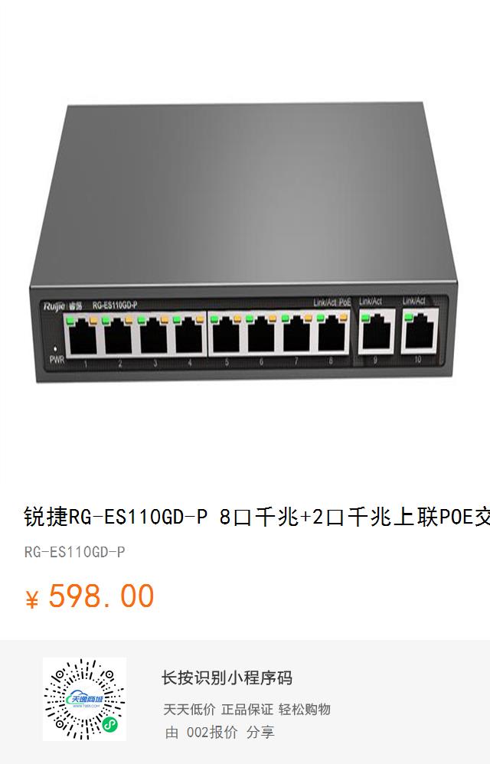The height and width of the screenshot is (764, 490).
Task: Click the 长按识别小程序码 text
Action: tap(227, 677)
